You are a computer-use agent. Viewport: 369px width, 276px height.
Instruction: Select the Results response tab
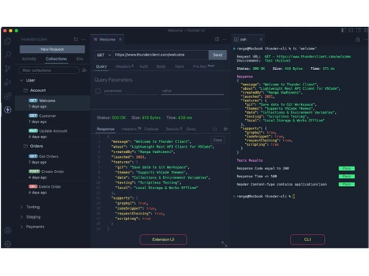click(x=173, y=129)
